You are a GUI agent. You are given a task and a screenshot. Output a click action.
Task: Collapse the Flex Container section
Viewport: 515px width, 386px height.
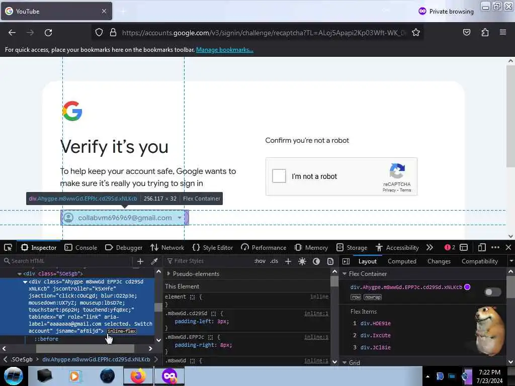tap(344, 274)
